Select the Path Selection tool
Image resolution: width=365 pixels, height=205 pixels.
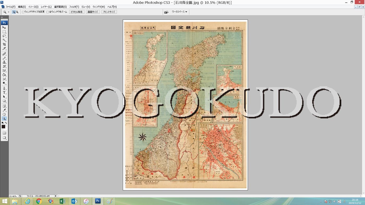(x=4, y=97)
